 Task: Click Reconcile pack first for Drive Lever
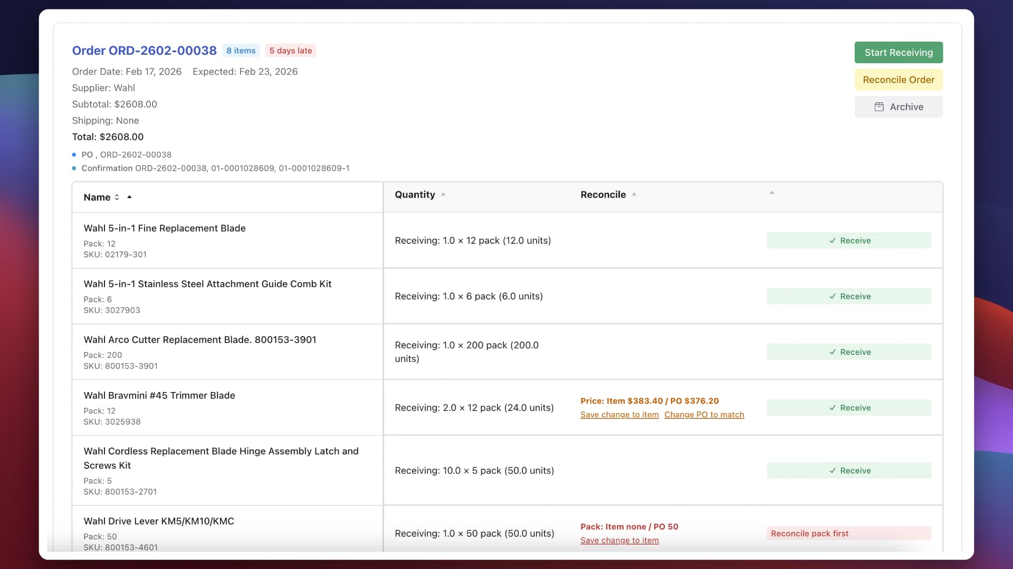[x=849, y=533]
